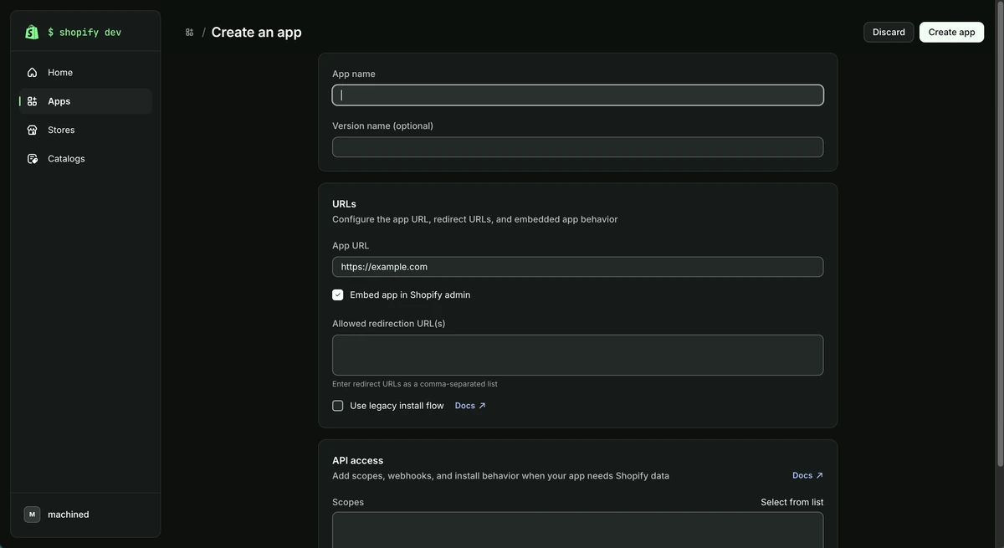Screen dimensions: 1004x548
Task: Click Select from list for Scopes
Action: tap(791, 502)
